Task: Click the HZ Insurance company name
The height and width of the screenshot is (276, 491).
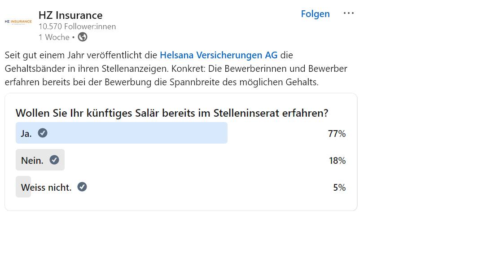Action: coord(70,15)
